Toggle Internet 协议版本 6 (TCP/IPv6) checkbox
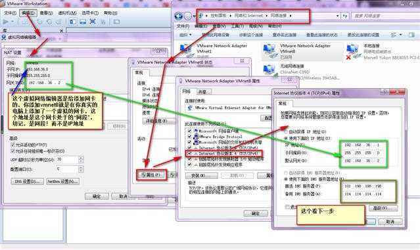420x250 pixels. 190,148
